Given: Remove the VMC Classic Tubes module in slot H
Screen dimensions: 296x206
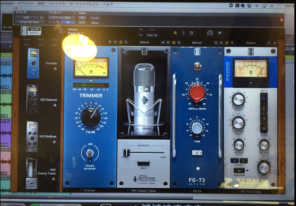Looking at the screenshot, I should (168, 42).
